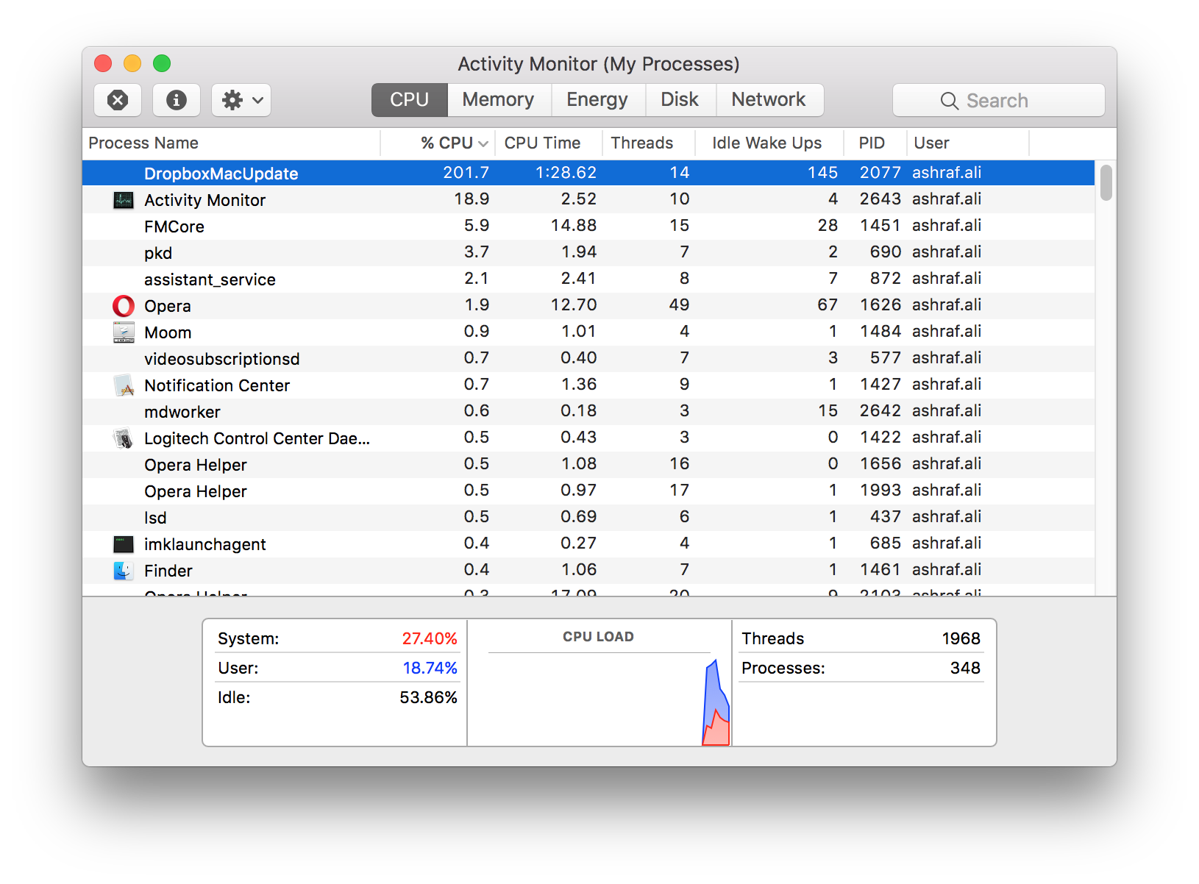Click the Processes total 348

coord(965,668)
